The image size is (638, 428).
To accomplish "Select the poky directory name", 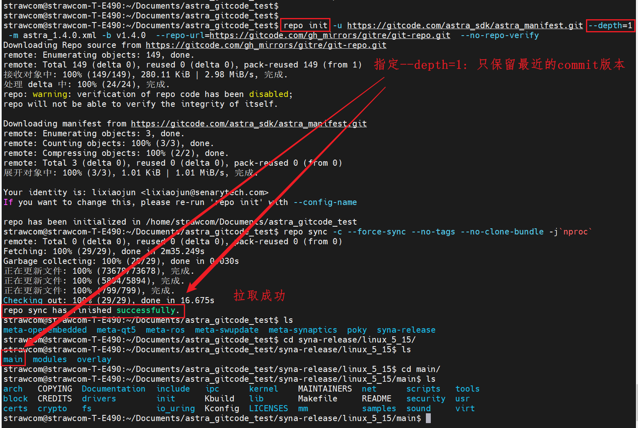I will (x=357, y=330).
